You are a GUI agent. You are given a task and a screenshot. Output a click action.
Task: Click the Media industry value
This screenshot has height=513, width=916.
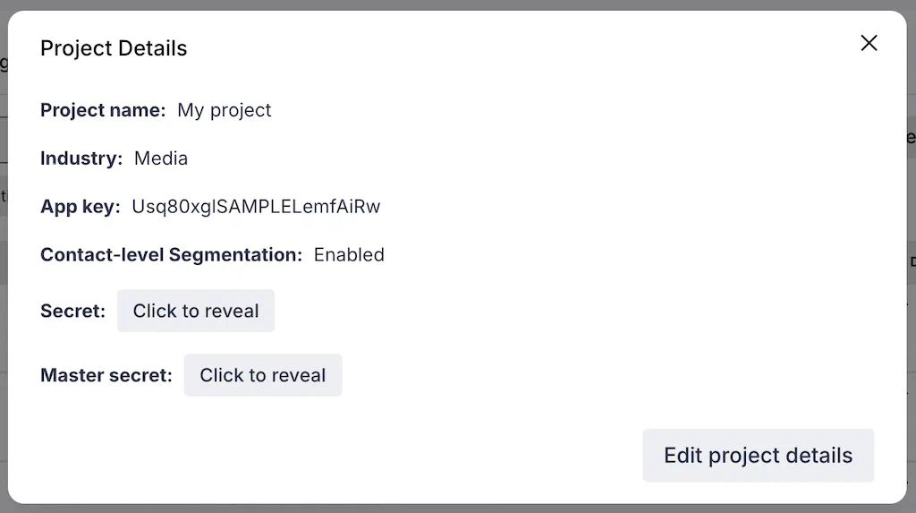161,158
